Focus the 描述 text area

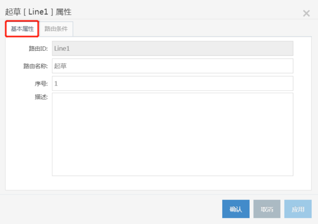[x=173, y=134]
